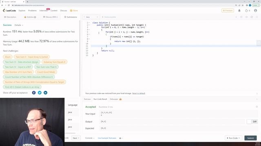The height and width of the screenshot is (146, 261).
Task: Open the Two Sum Less Than K challenge
Action: coord(46,67)
